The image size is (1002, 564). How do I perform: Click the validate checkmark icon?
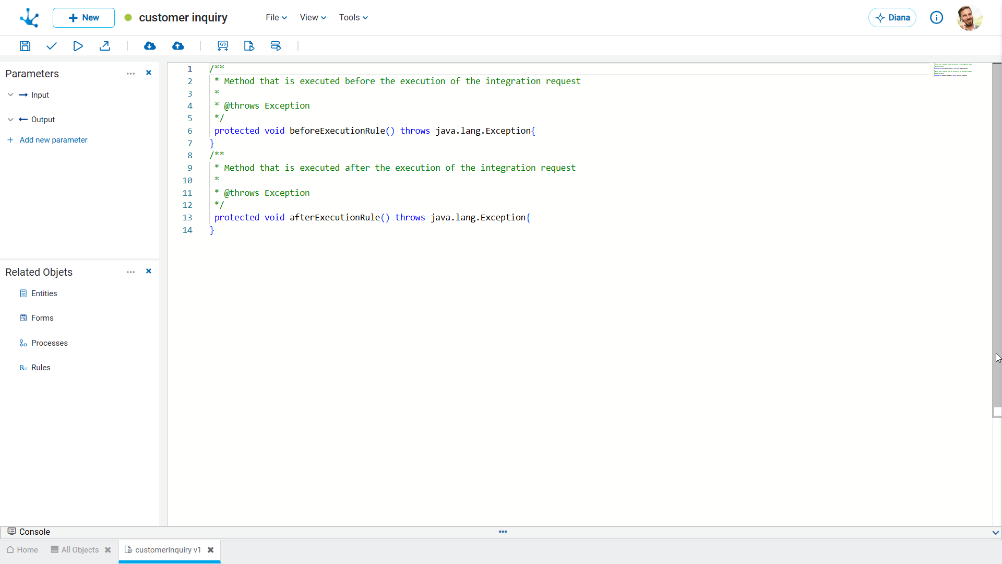(x=51, y=46)
